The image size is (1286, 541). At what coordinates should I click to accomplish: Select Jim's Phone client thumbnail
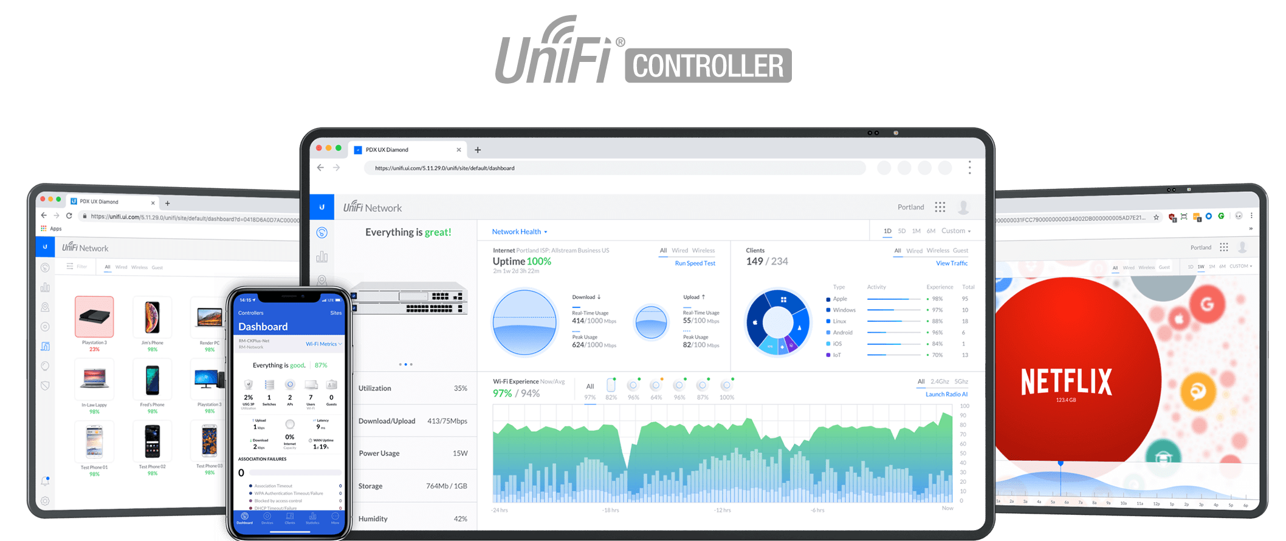152,317
